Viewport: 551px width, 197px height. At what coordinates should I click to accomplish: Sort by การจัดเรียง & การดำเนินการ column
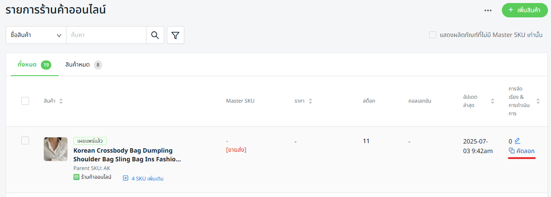[x=538, y=101]
